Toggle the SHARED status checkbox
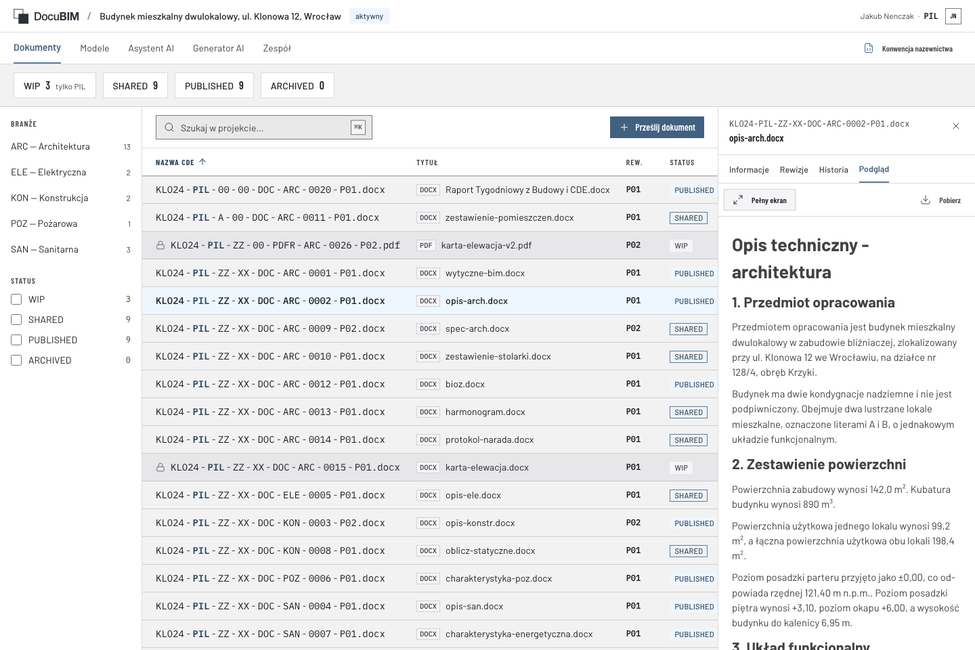The image size is (975, 650). click(x=16, y=320)
